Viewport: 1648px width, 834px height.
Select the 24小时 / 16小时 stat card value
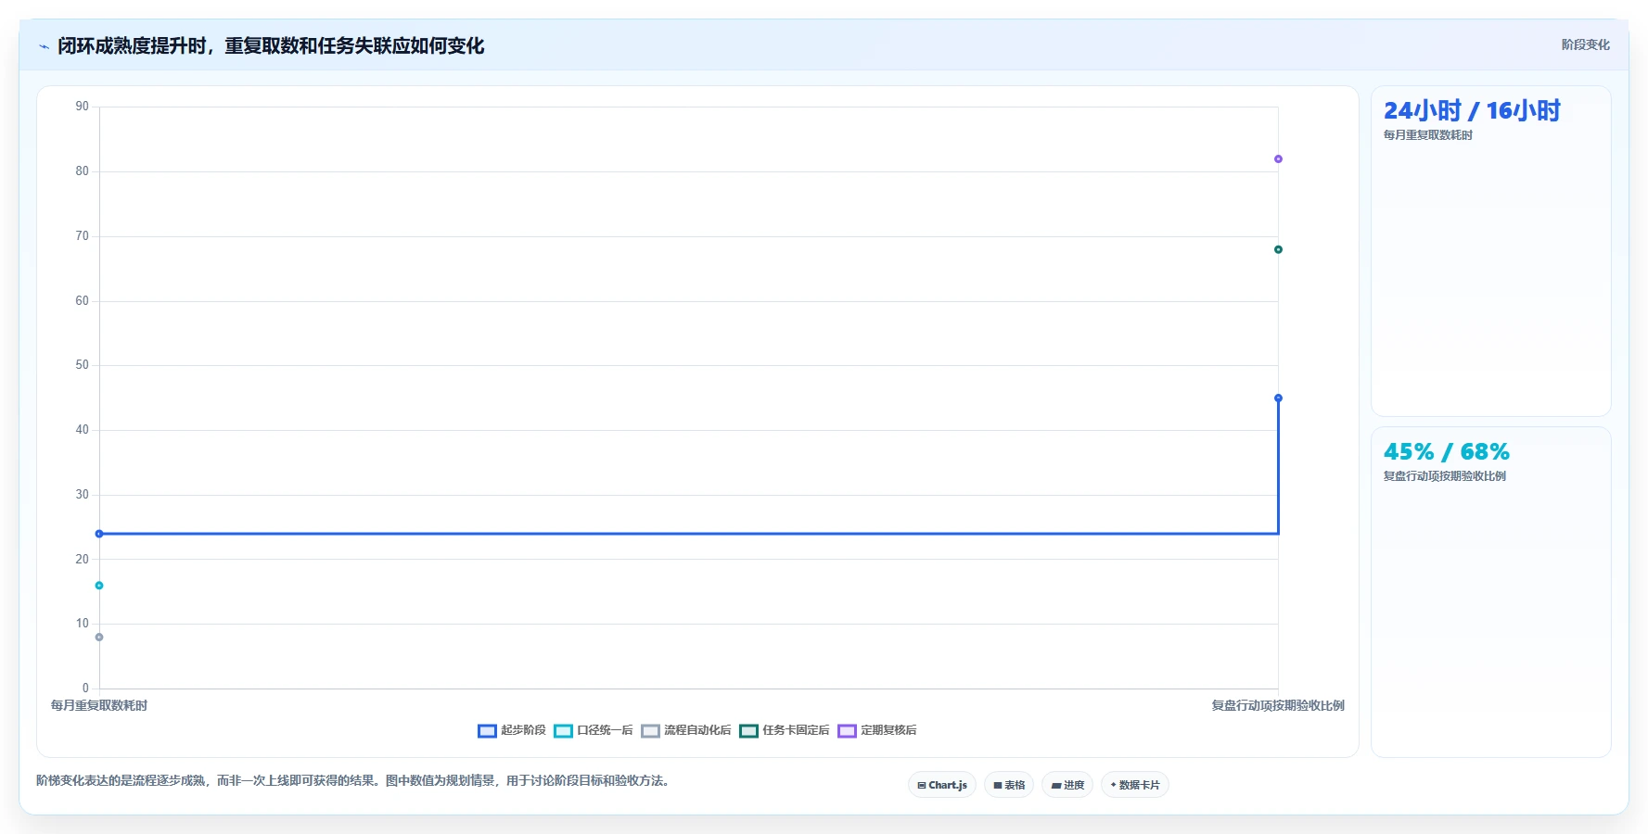click(1472, 111)
